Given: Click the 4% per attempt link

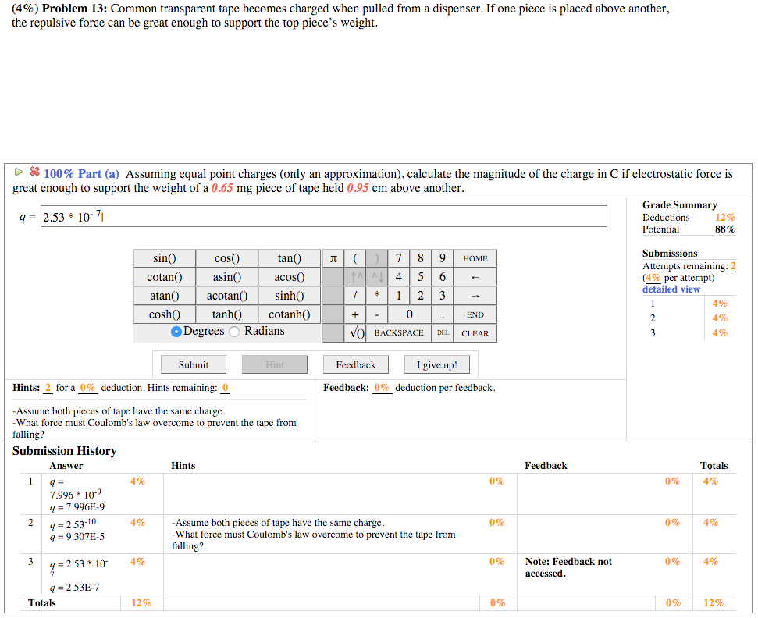Looking at the screenshot, I should [x=654, y=277].
